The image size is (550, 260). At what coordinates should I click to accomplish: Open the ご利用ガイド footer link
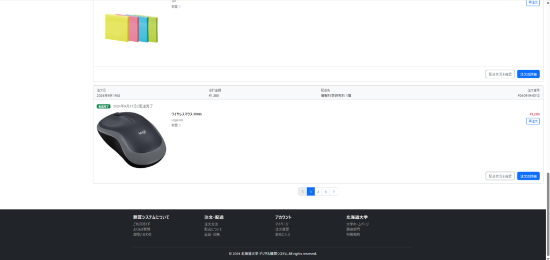point(142,224)
